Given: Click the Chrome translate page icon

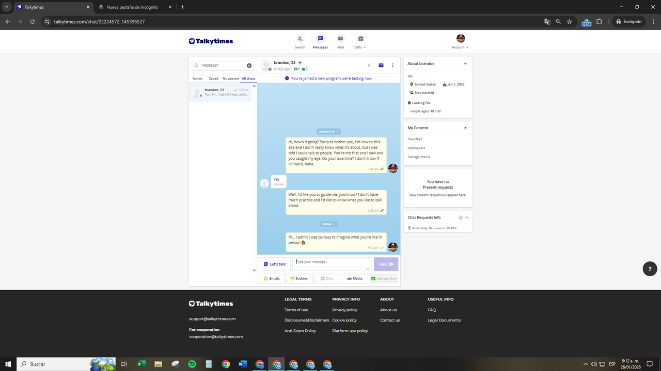Looking at the screenshot, I should pos(547,22).
